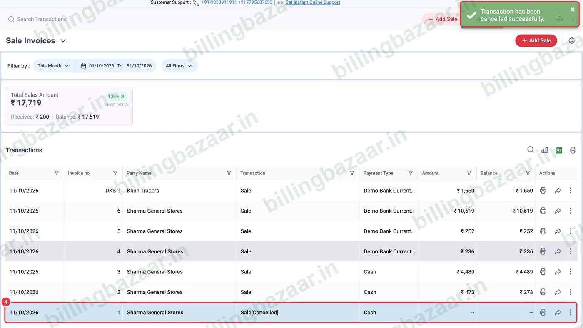Open more options for invoice DKS-1

(571, 191)
